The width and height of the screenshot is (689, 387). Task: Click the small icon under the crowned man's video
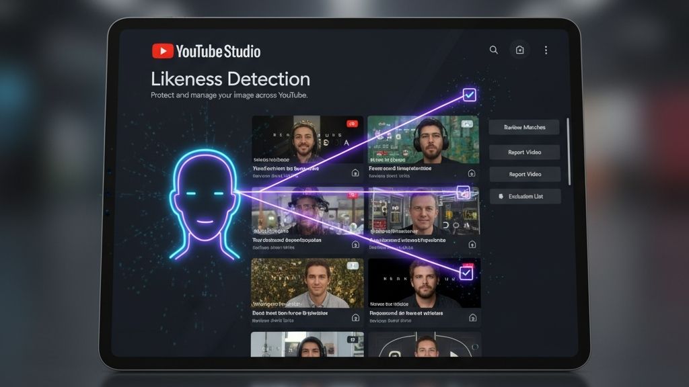pyautogui.click(x=355, y=173)
